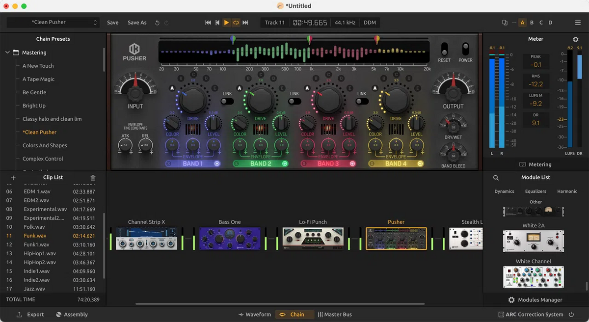Open the Assembly view
Viewport: 589px width, 322px height.
click(x=72, y=314)
